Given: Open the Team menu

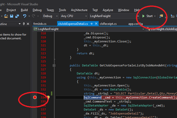Looking at the screenshot, I should click(x=50, y=10).
